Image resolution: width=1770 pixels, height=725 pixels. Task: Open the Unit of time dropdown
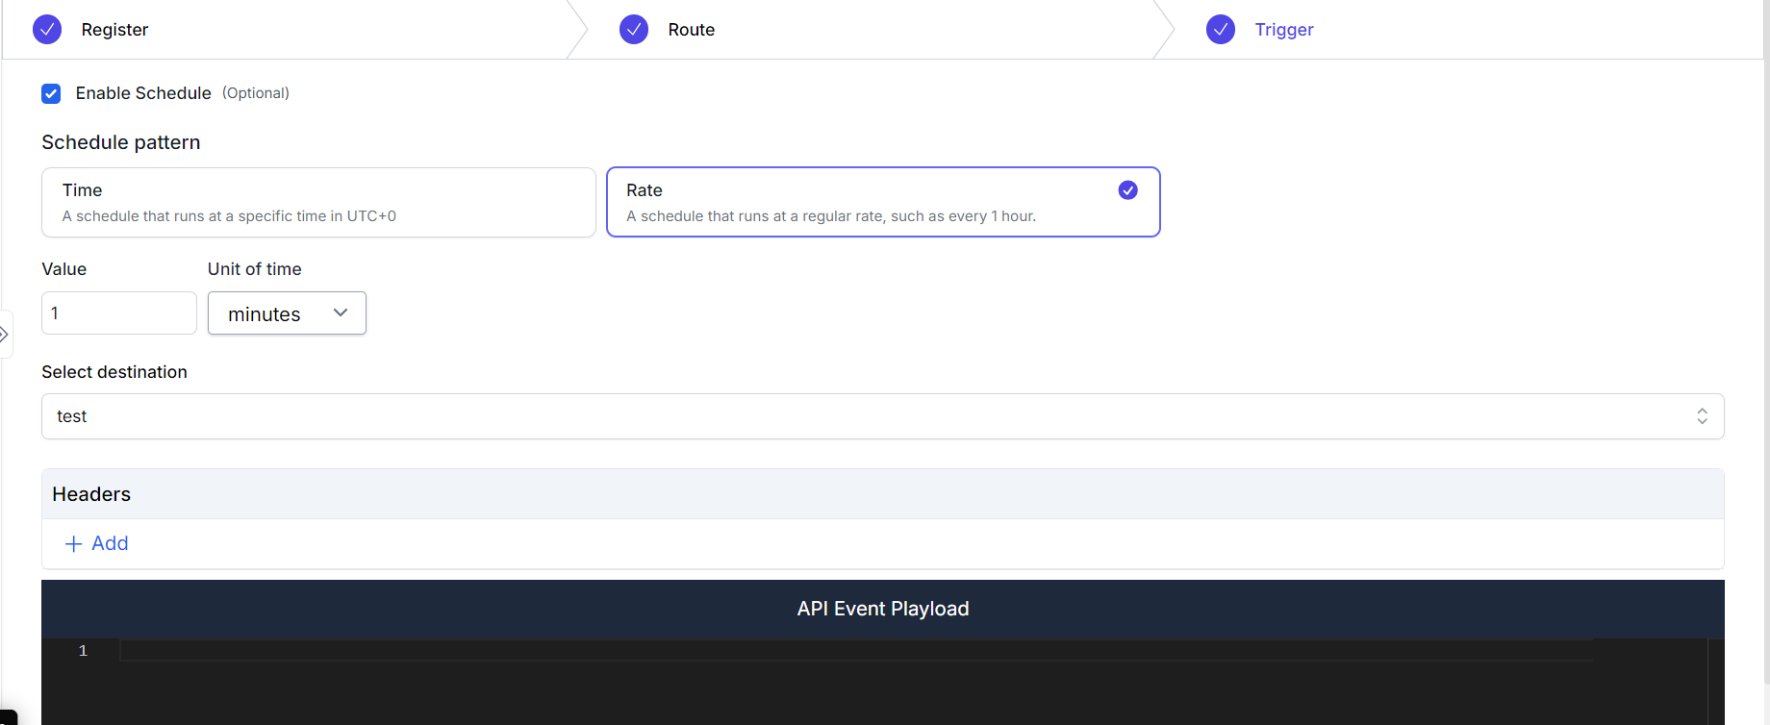(287, 313)
